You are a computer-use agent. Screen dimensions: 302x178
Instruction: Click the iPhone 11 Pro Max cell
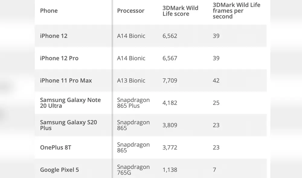tap(66, 81)
